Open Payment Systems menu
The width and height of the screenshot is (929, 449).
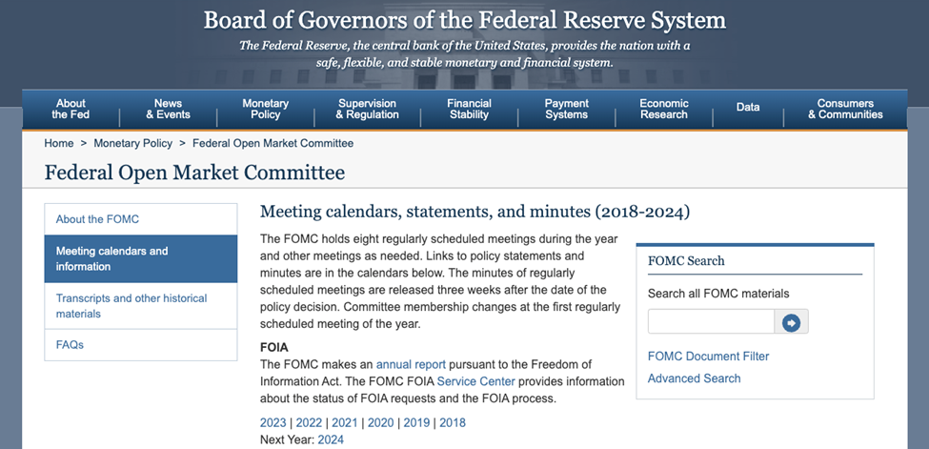pyautogui.click(x=566, y=109)
